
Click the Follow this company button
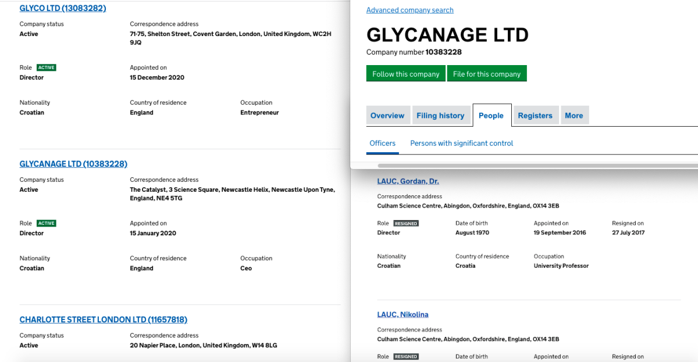coord(406,74)
